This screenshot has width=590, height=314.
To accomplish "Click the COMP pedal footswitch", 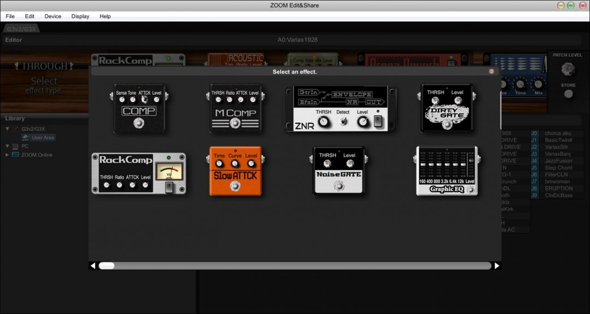I will pos(139,123).
